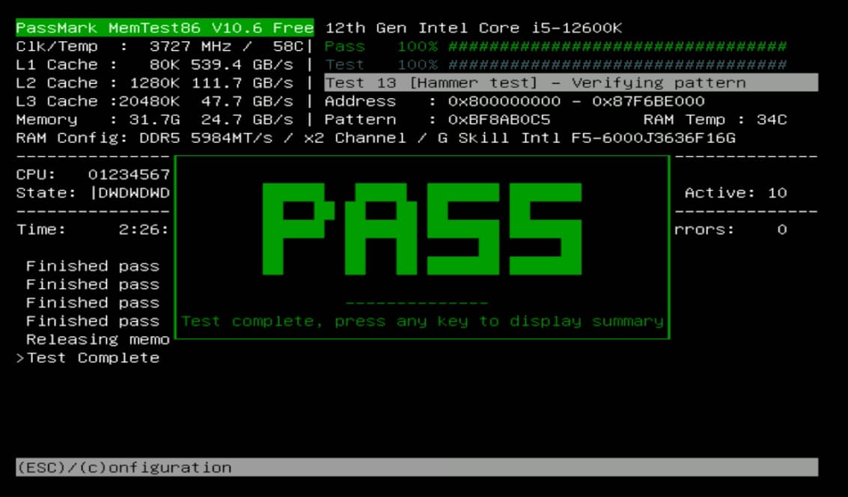Click the L2 Cache 1280K row
This screenshot has height=497, width=848.
click(x=155, y=83)
